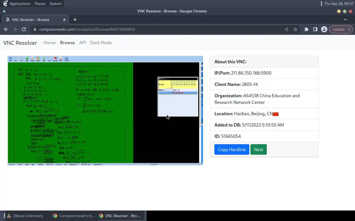This screenshot has height=221, width=355.
Task: Open the System menu
Action: pos(55,4)
